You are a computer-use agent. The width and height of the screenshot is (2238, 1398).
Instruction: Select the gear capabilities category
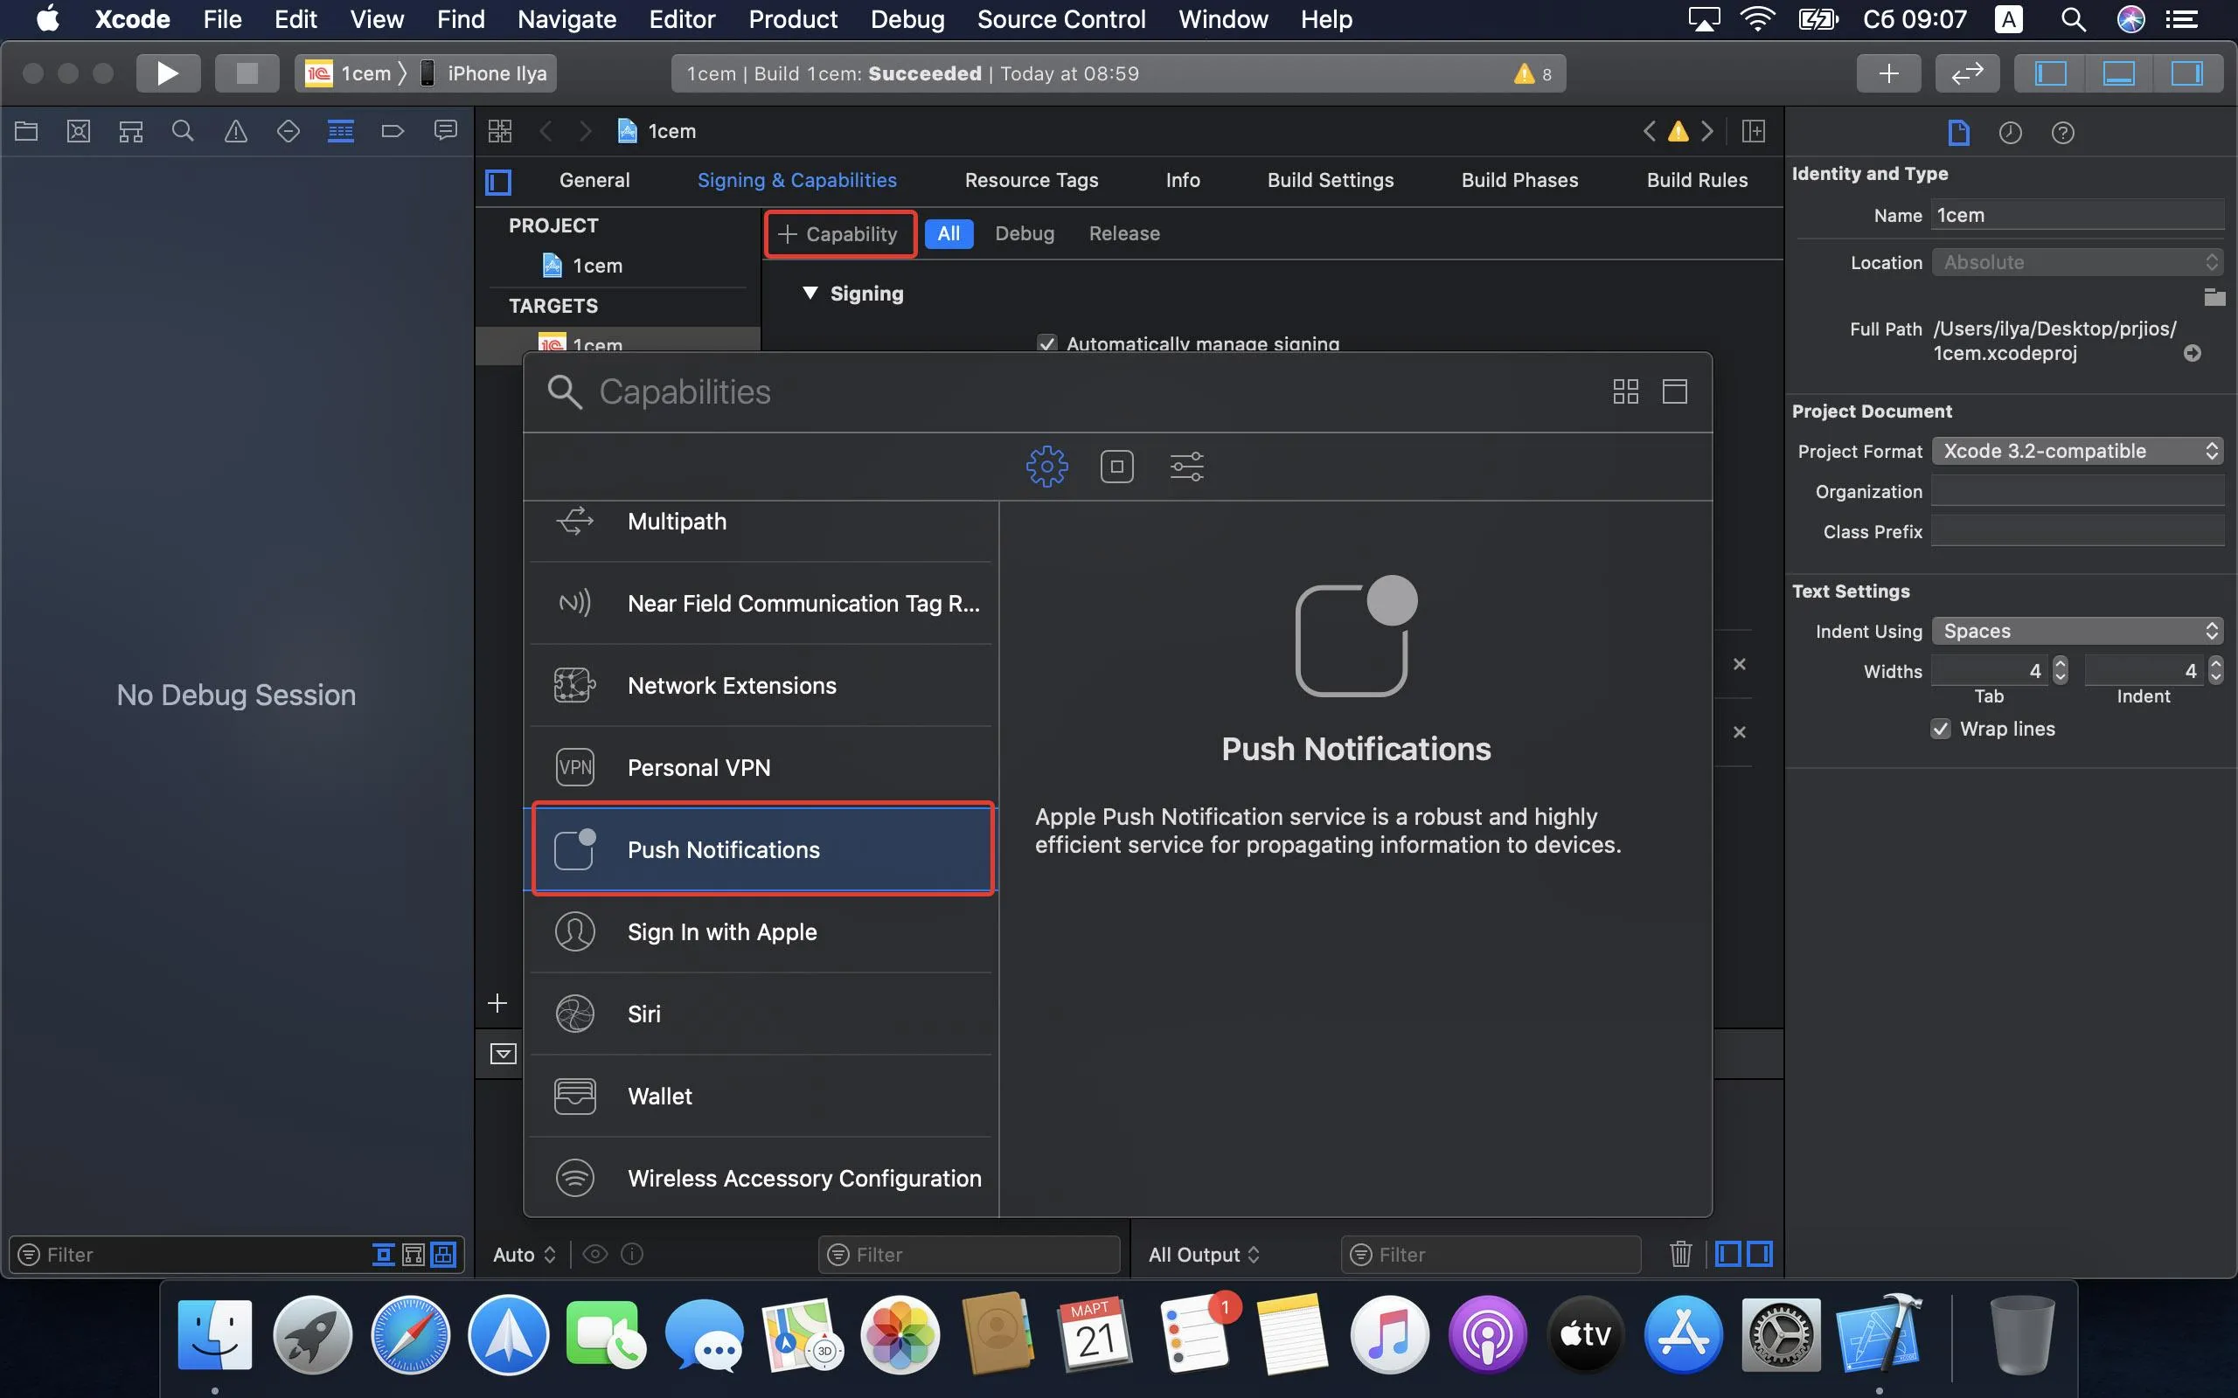tap(1046, 466)
